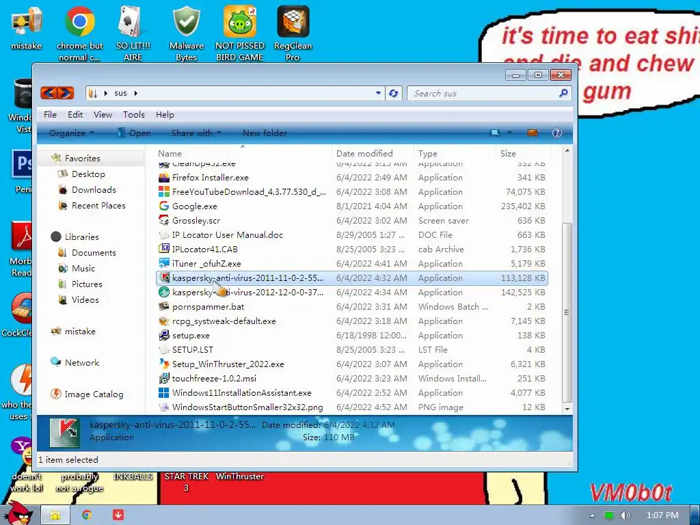Open Explorer help question mark icon

(x=556, y=133)
